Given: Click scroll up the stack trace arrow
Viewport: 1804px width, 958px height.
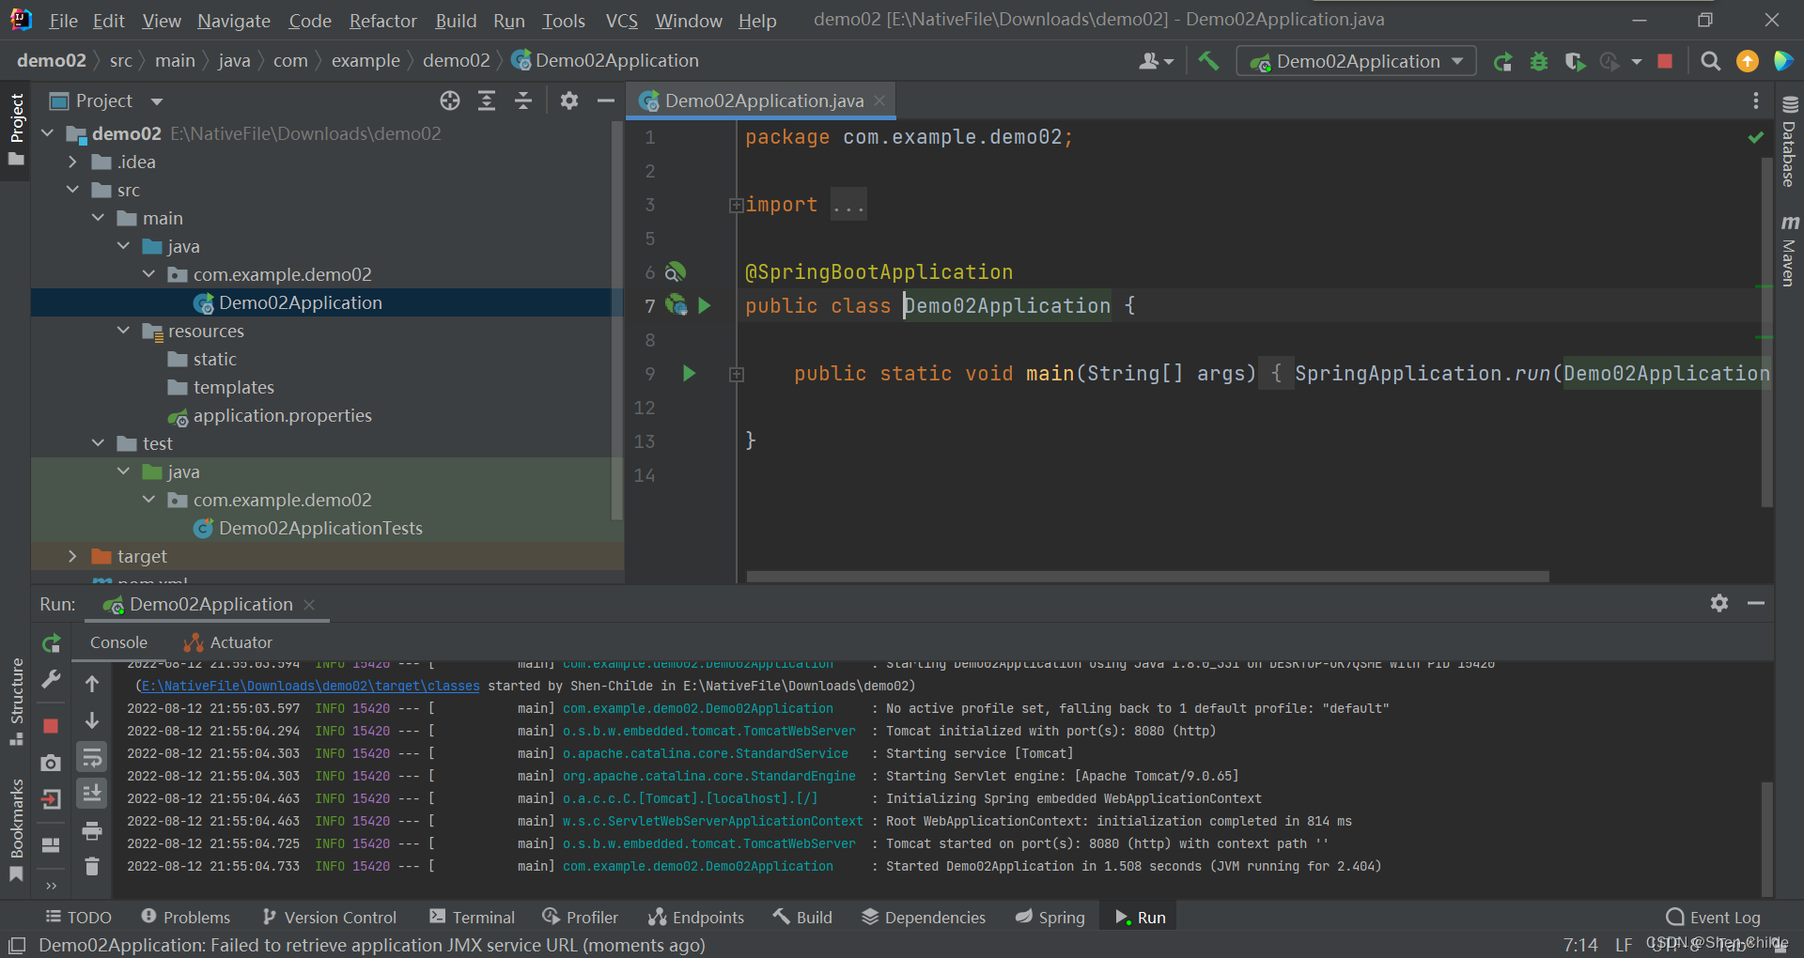Looking at the screenshot, I should (92, 684).
